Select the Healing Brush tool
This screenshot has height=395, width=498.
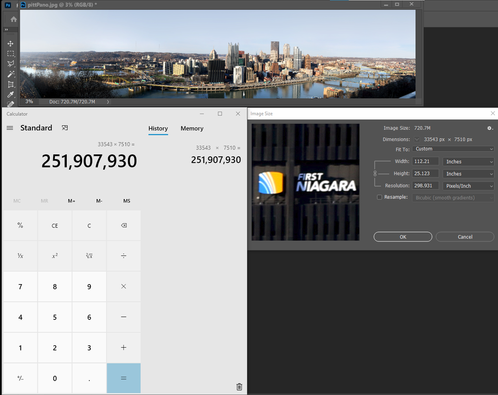[10, 103]
